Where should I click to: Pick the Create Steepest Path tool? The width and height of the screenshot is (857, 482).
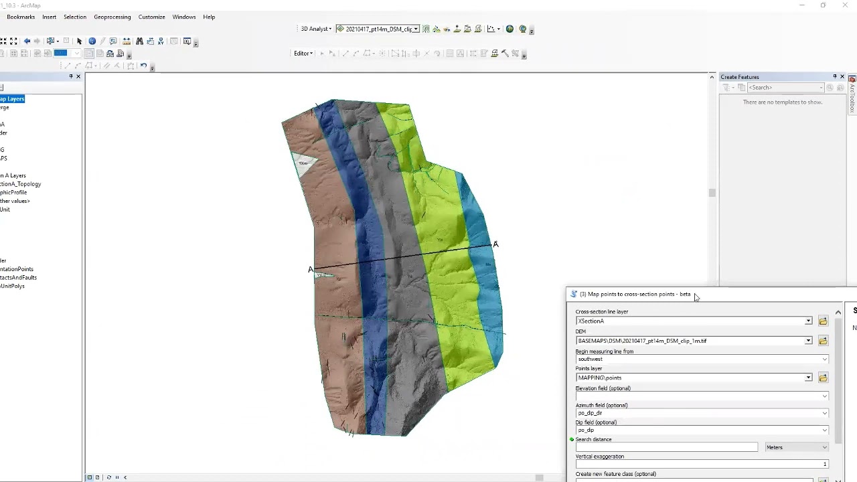[x=437, y=29]
